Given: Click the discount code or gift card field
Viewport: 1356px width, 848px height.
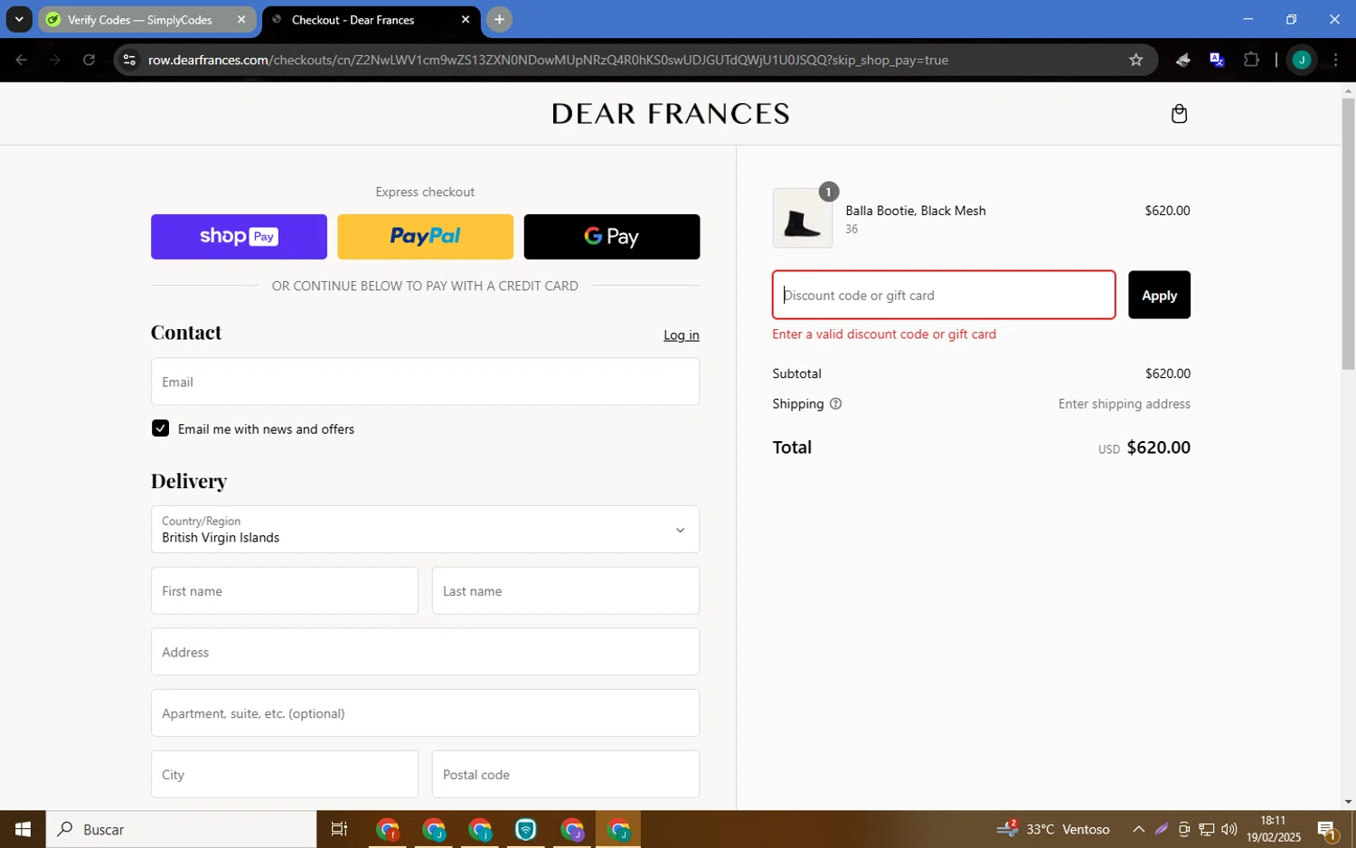Looking at the screenshot, I should point(944,295).
